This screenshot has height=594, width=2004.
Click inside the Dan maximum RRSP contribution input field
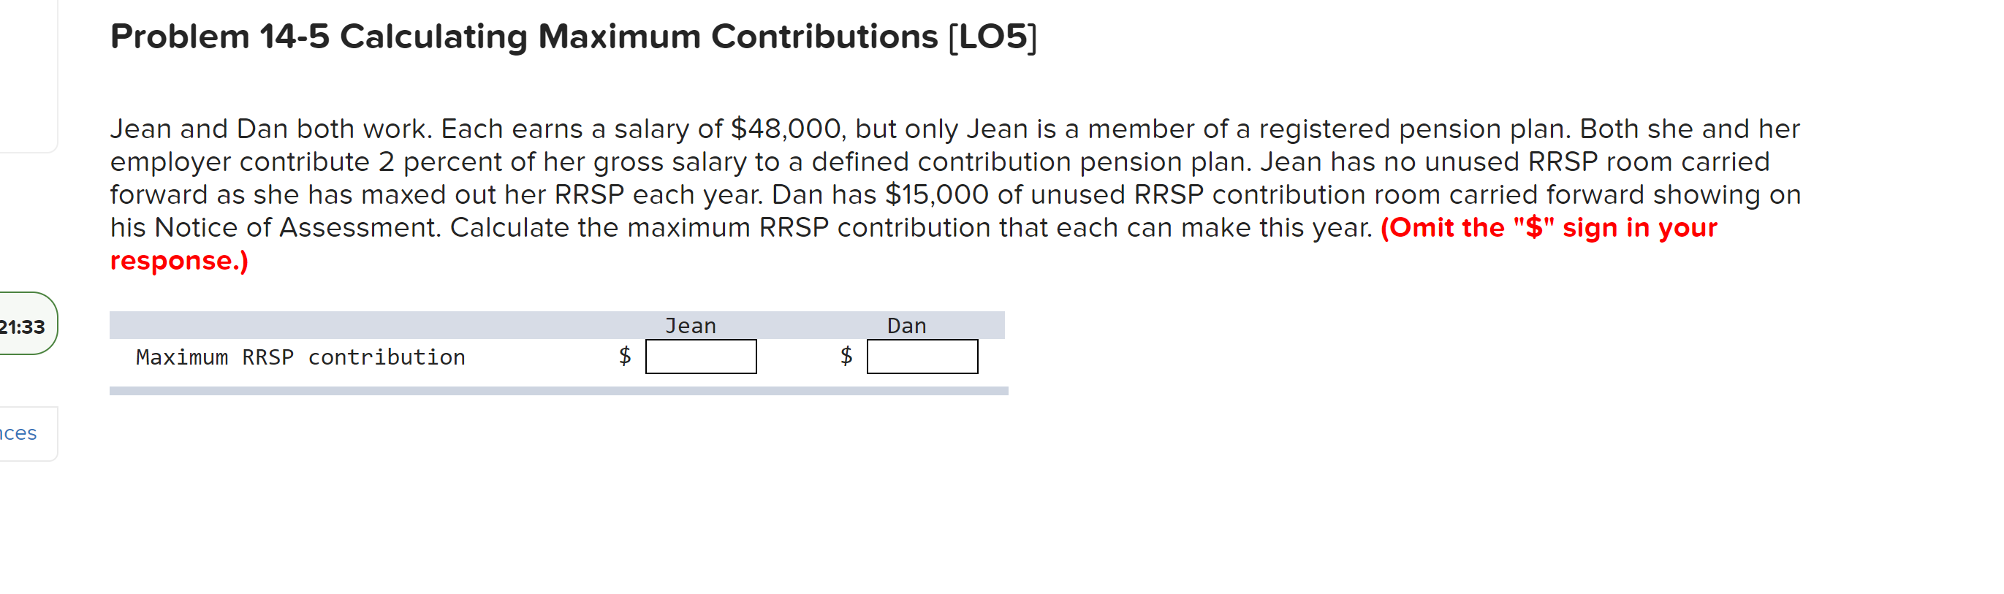click(x=922, y=357)
